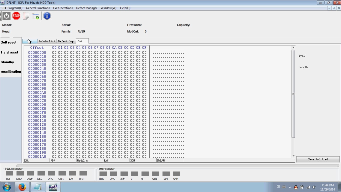Open the notepad-style taskbar program icon

tap(38, 187)
